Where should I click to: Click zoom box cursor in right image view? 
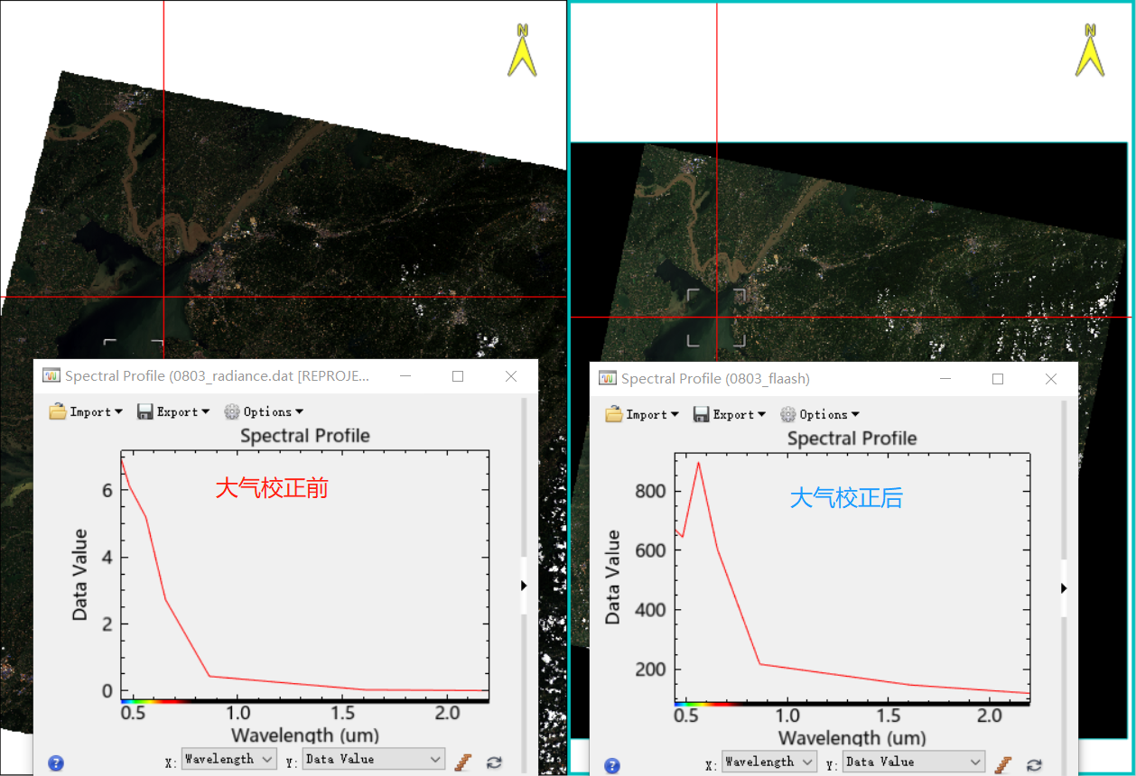pos(716,318)
